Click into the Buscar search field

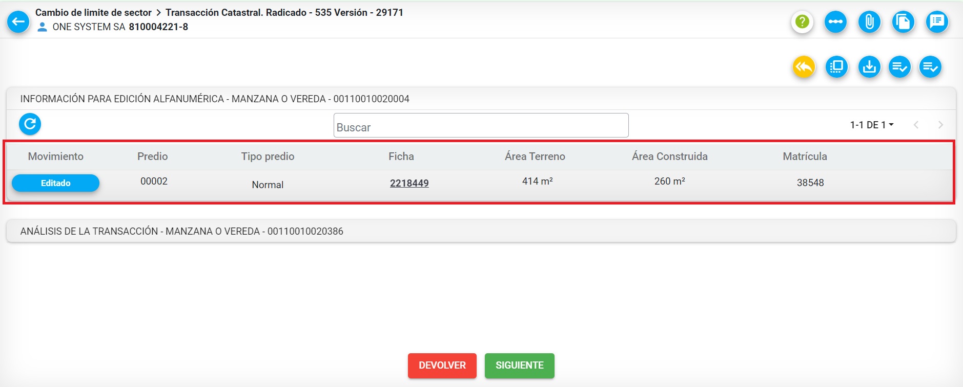pos(481,126)
